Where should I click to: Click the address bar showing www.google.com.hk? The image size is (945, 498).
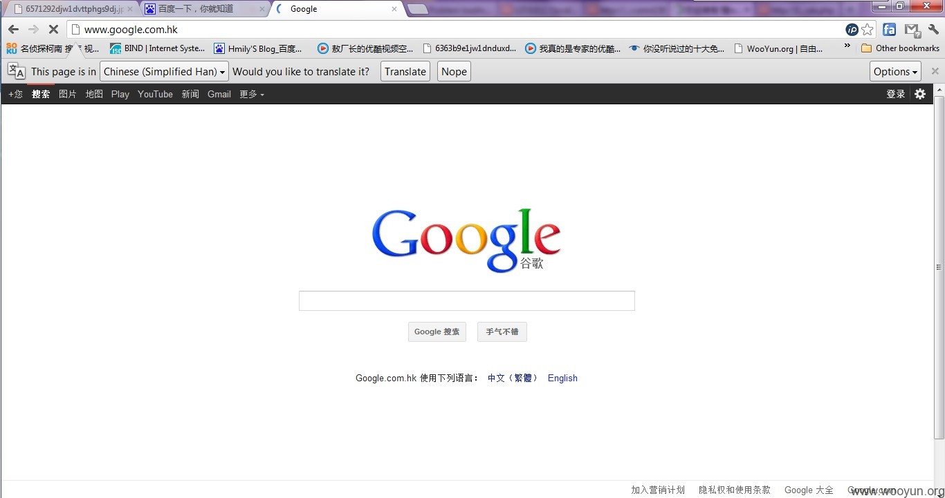457,30
